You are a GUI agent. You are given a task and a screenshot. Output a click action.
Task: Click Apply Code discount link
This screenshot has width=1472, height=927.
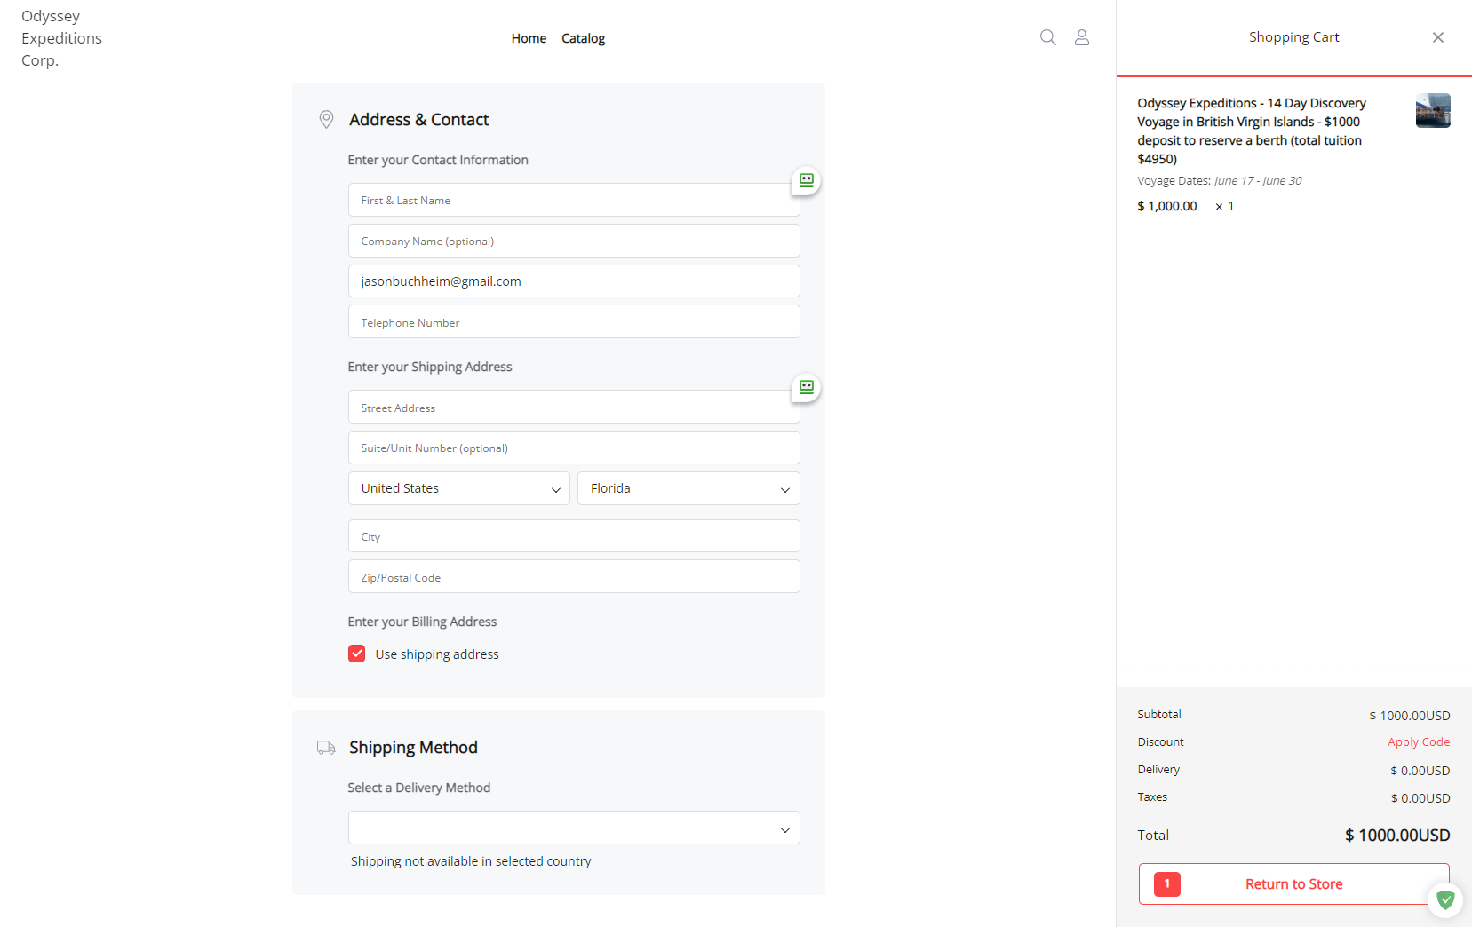[x=1419, y=742]
